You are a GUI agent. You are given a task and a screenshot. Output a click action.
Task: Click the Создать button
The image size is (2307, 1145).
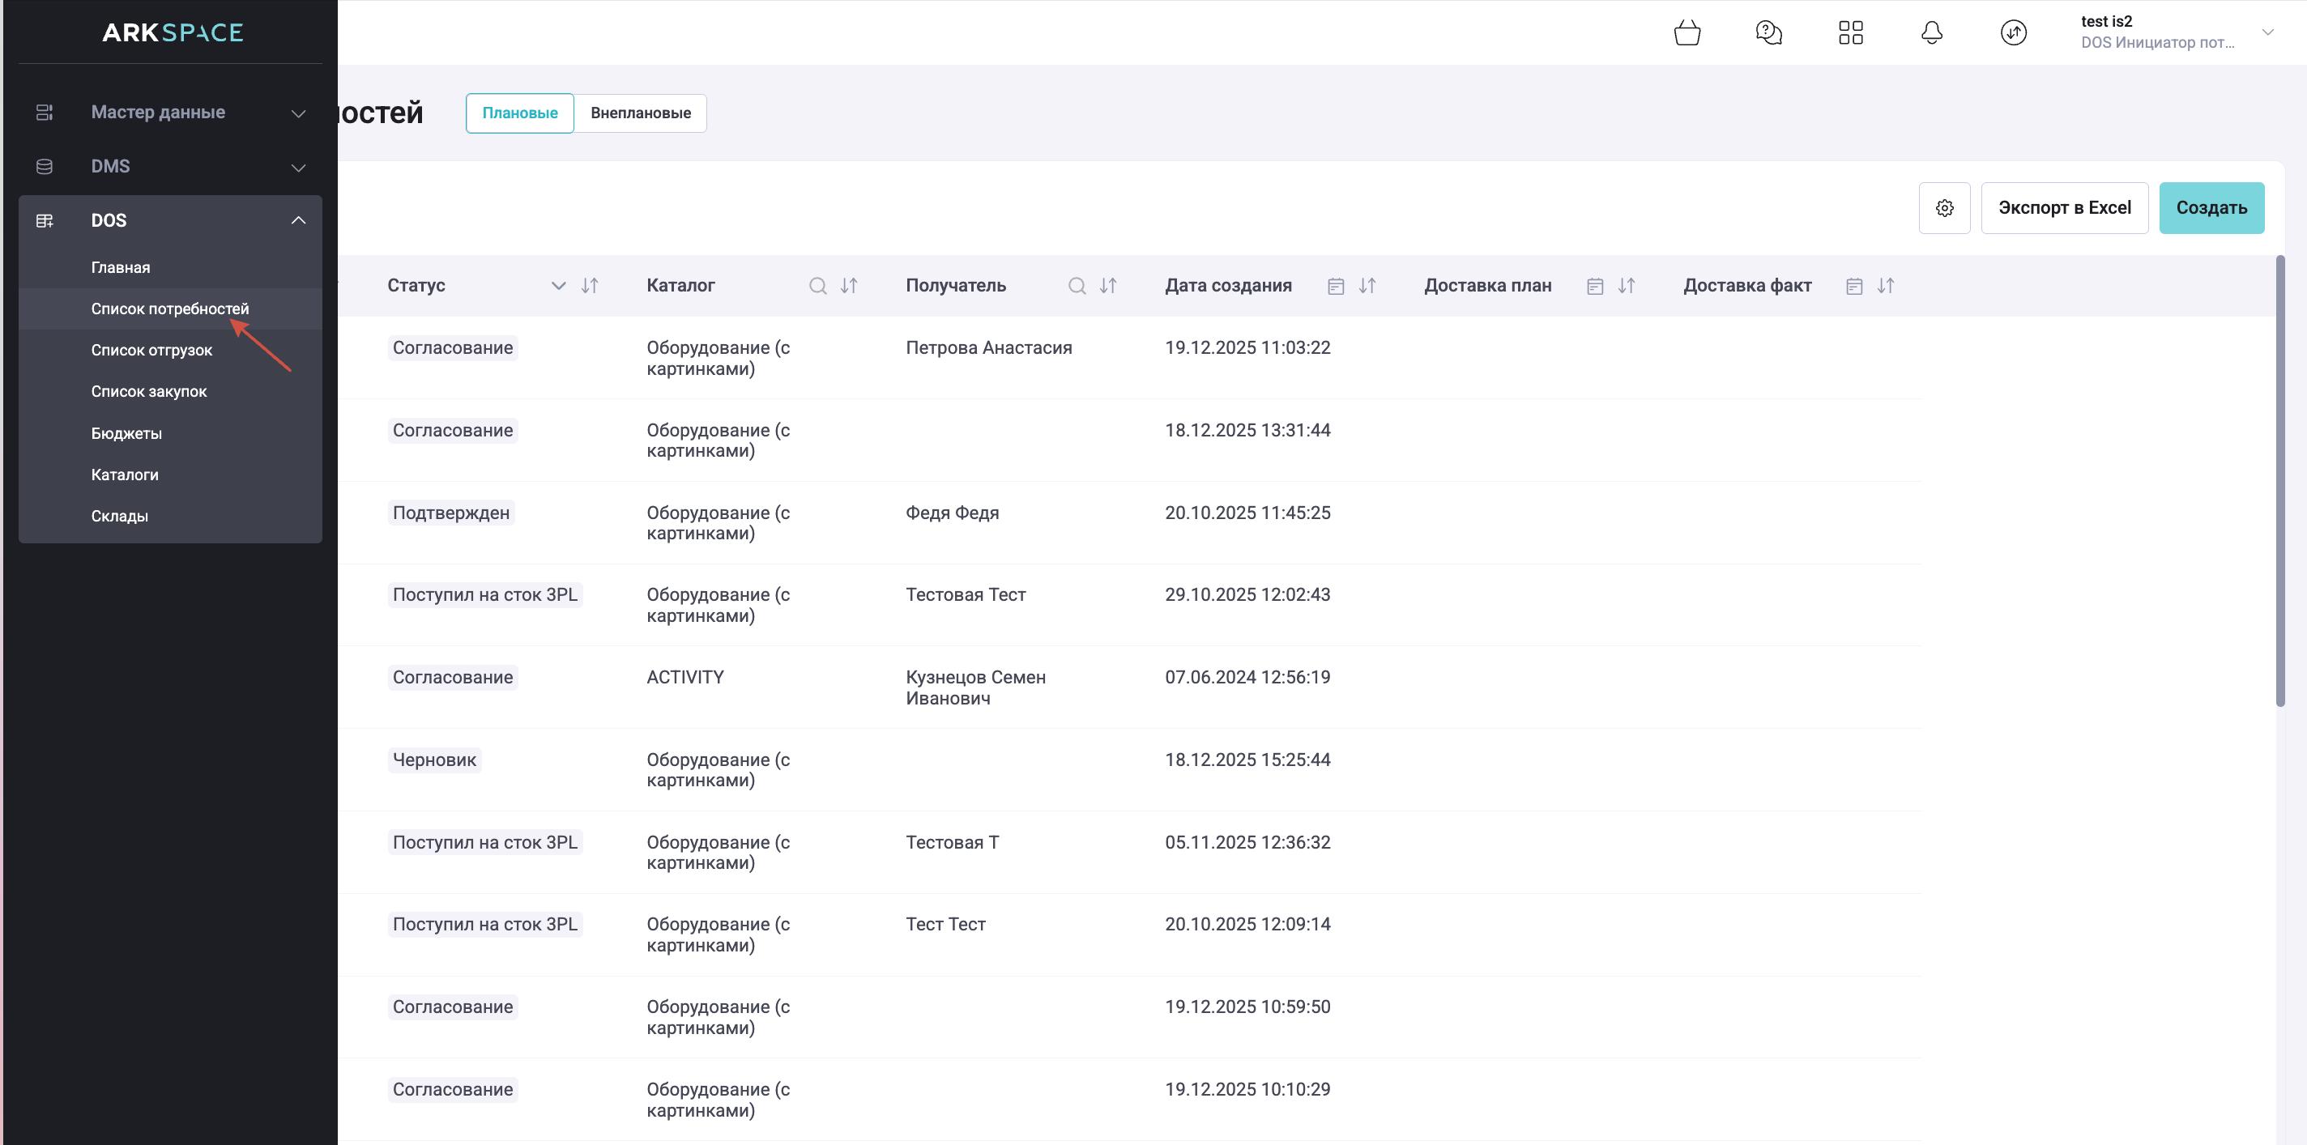point(2211,209)
